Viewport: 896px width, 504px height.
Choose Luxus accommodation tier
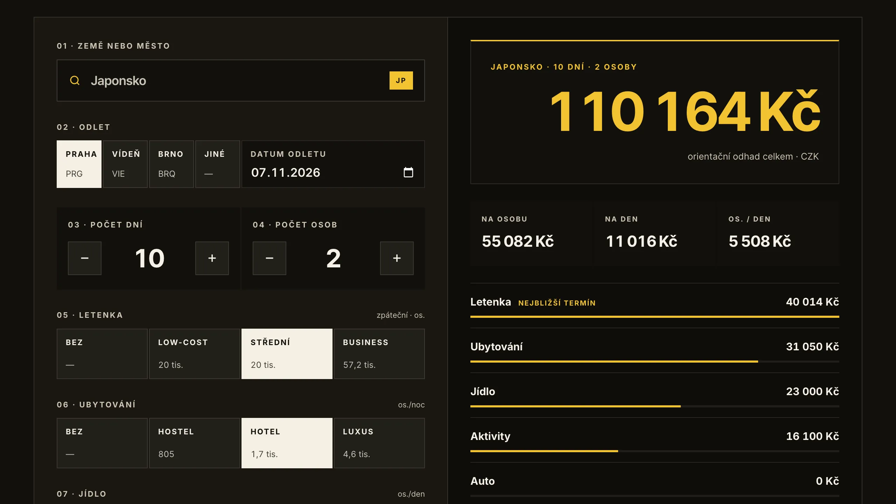pyautogui.click(x=379, y=443)
